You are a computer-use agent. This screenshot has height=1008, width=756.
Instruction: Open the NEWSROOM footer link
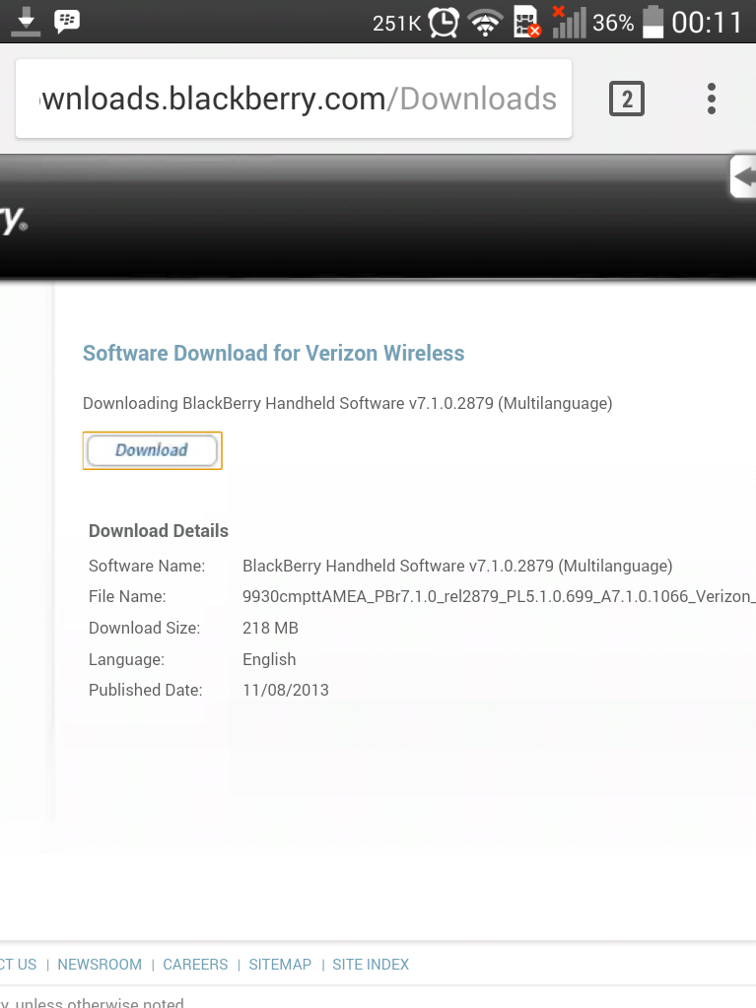pos(100,965)
